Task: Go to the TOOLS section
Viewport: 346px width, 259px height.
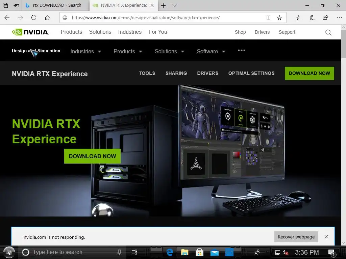Action: pyautogui.click(x=147, y=73)
